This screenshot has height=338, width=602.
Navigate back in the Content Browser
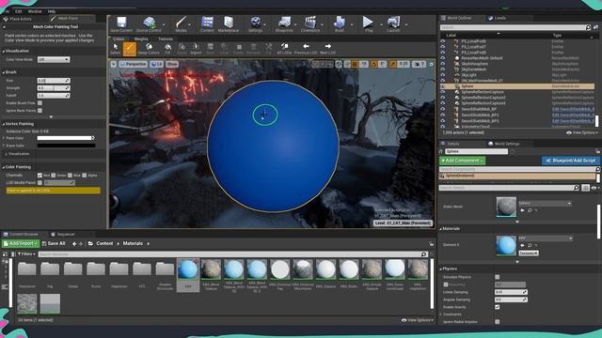(x=74, y=244)
